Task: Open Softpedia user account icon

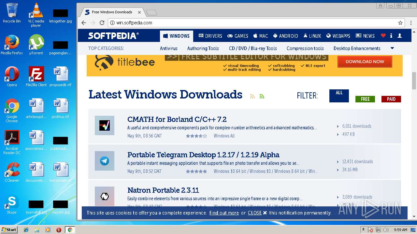Action: (x=400, y=36)
